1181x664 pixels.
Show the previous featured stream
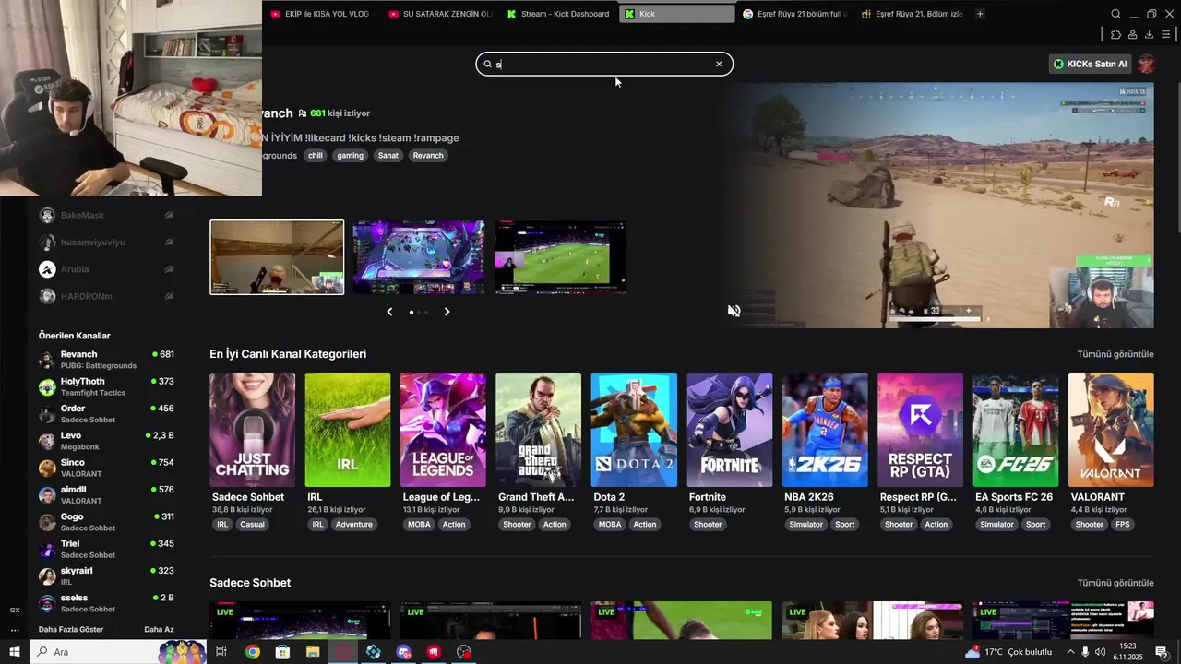tap(389, 312)
